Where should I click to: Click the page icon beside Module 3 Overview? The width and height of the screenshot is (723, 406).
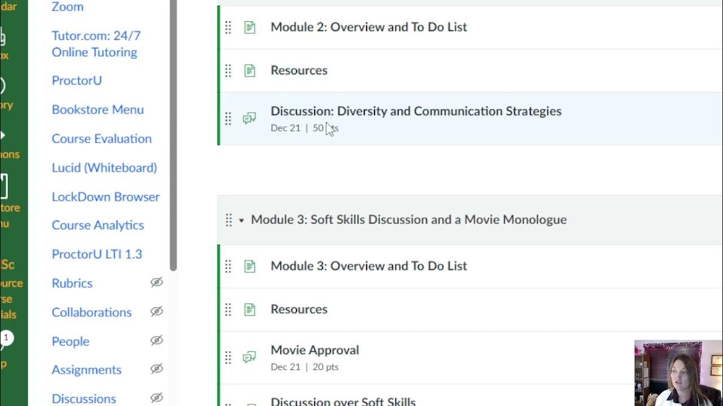(x=250, y=266)
